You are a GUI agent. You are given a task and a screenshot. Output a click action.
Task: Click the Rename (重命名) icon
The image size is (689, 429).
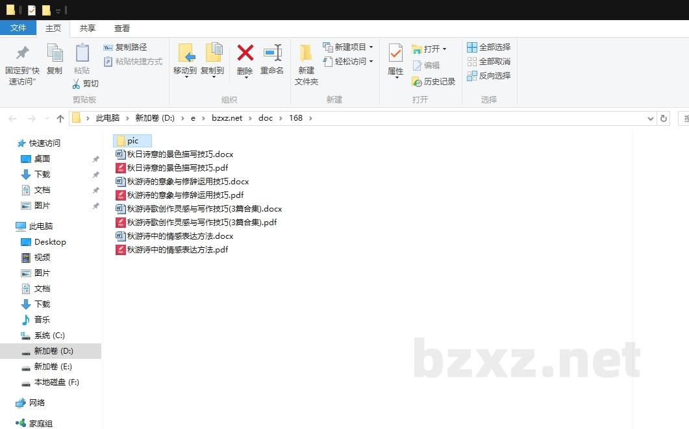272,53
